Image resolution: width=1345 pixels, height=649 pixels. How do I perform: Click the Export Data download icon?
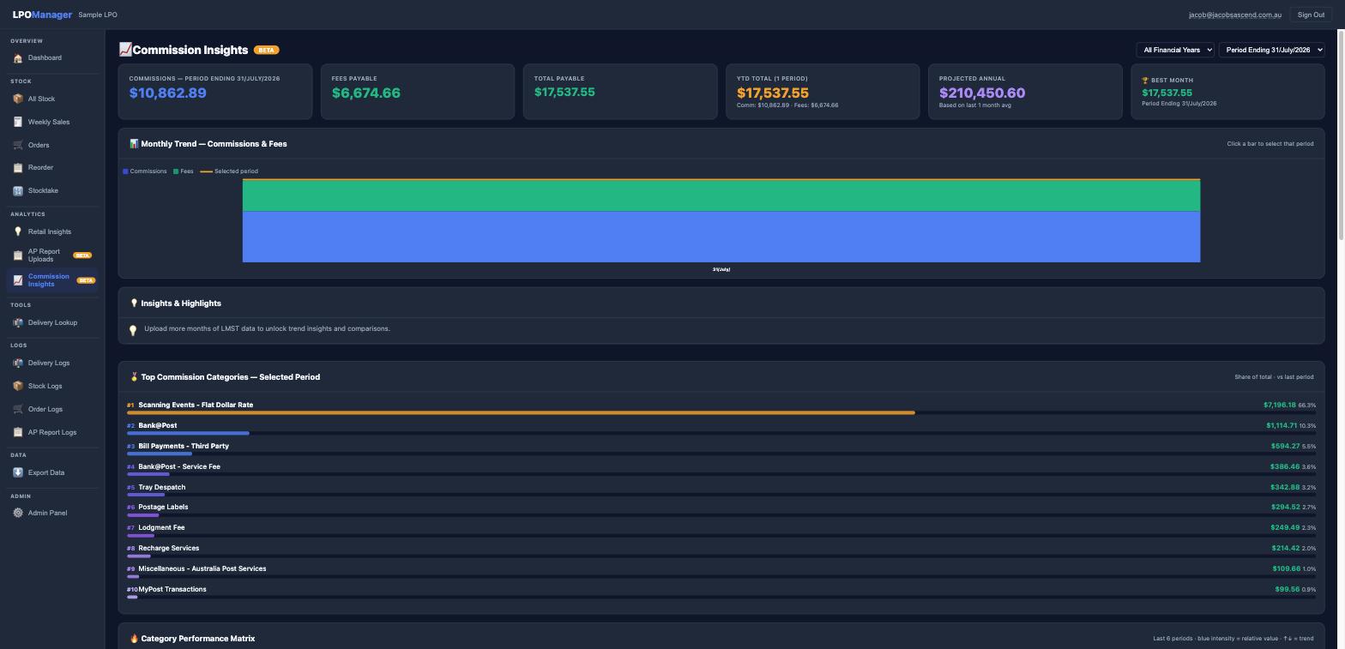click(x=18, y=472)
